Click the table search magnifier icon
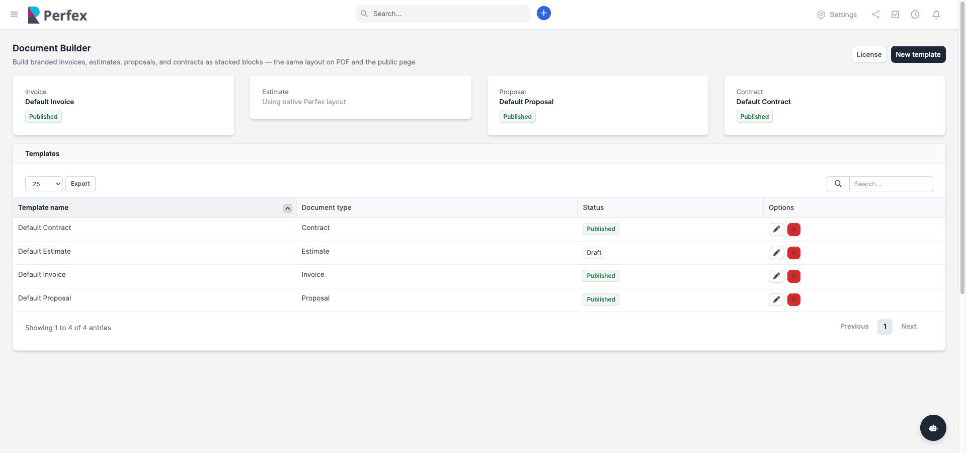 [x=838, y=184]
